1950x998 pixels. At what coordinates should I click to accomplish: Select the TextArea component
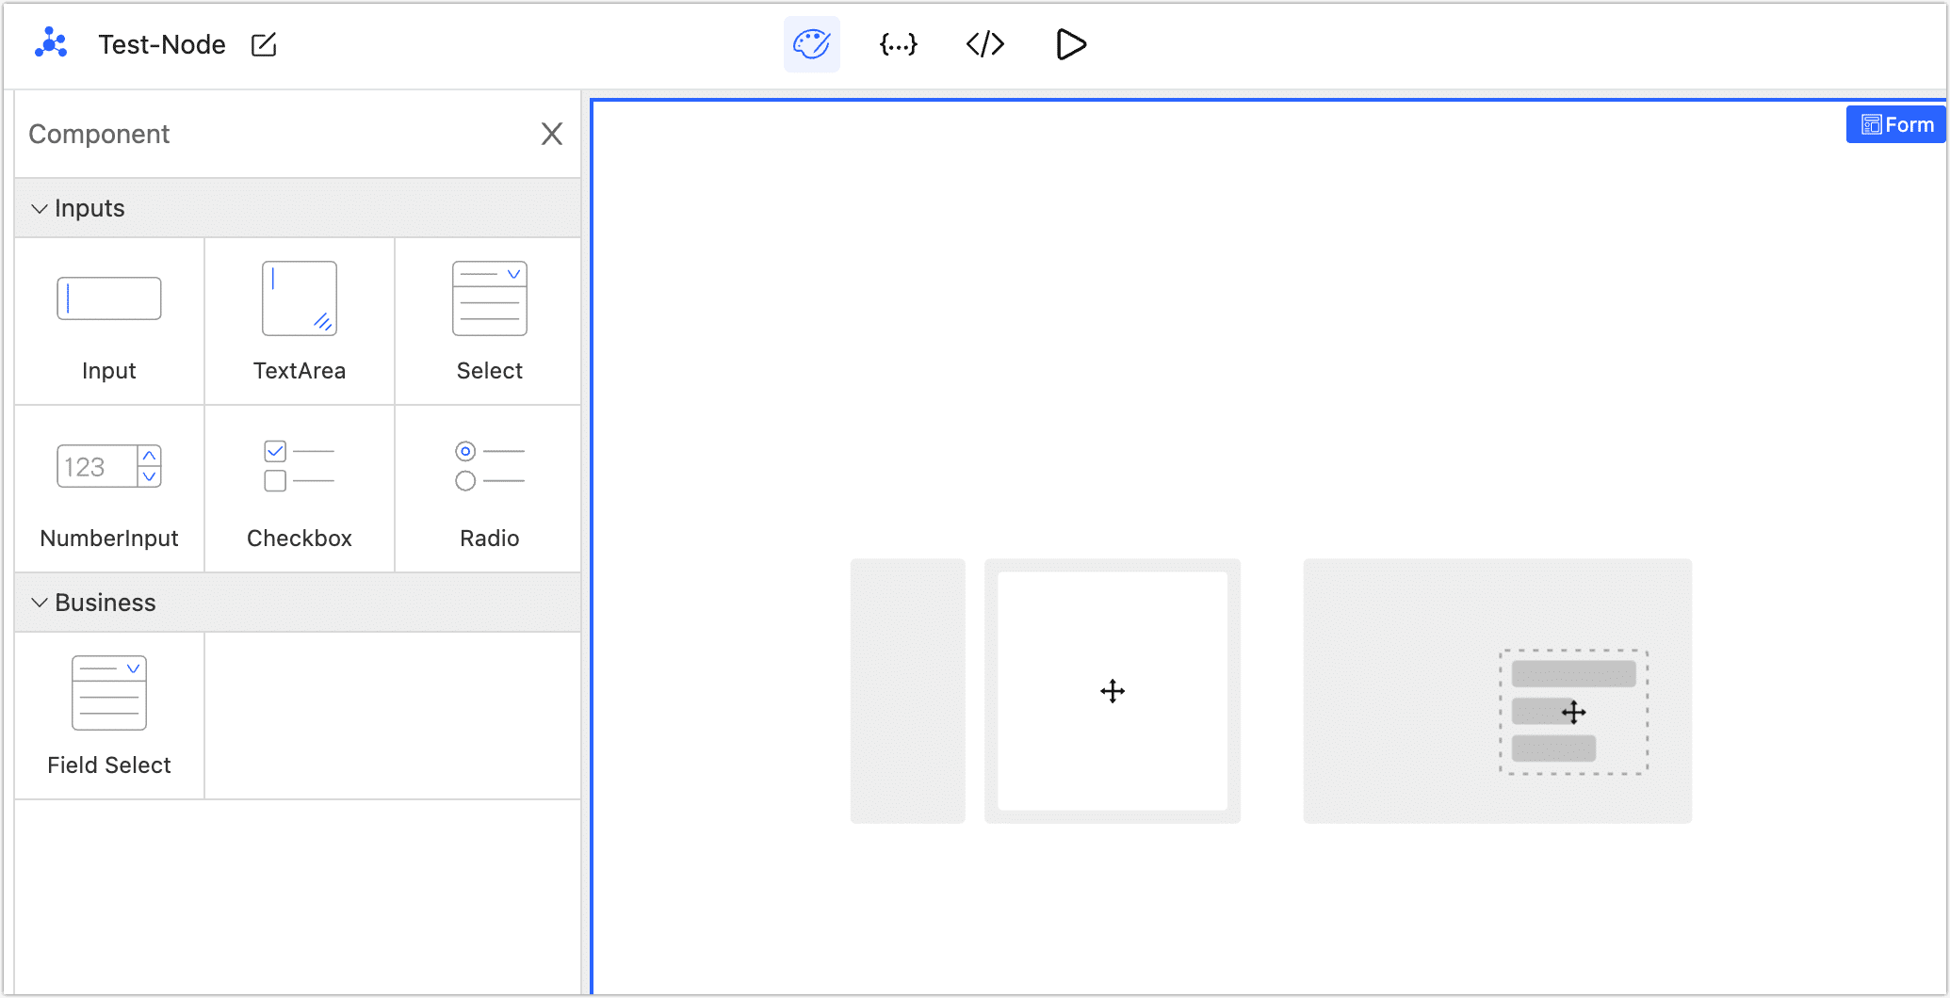[x=300, y=321]
